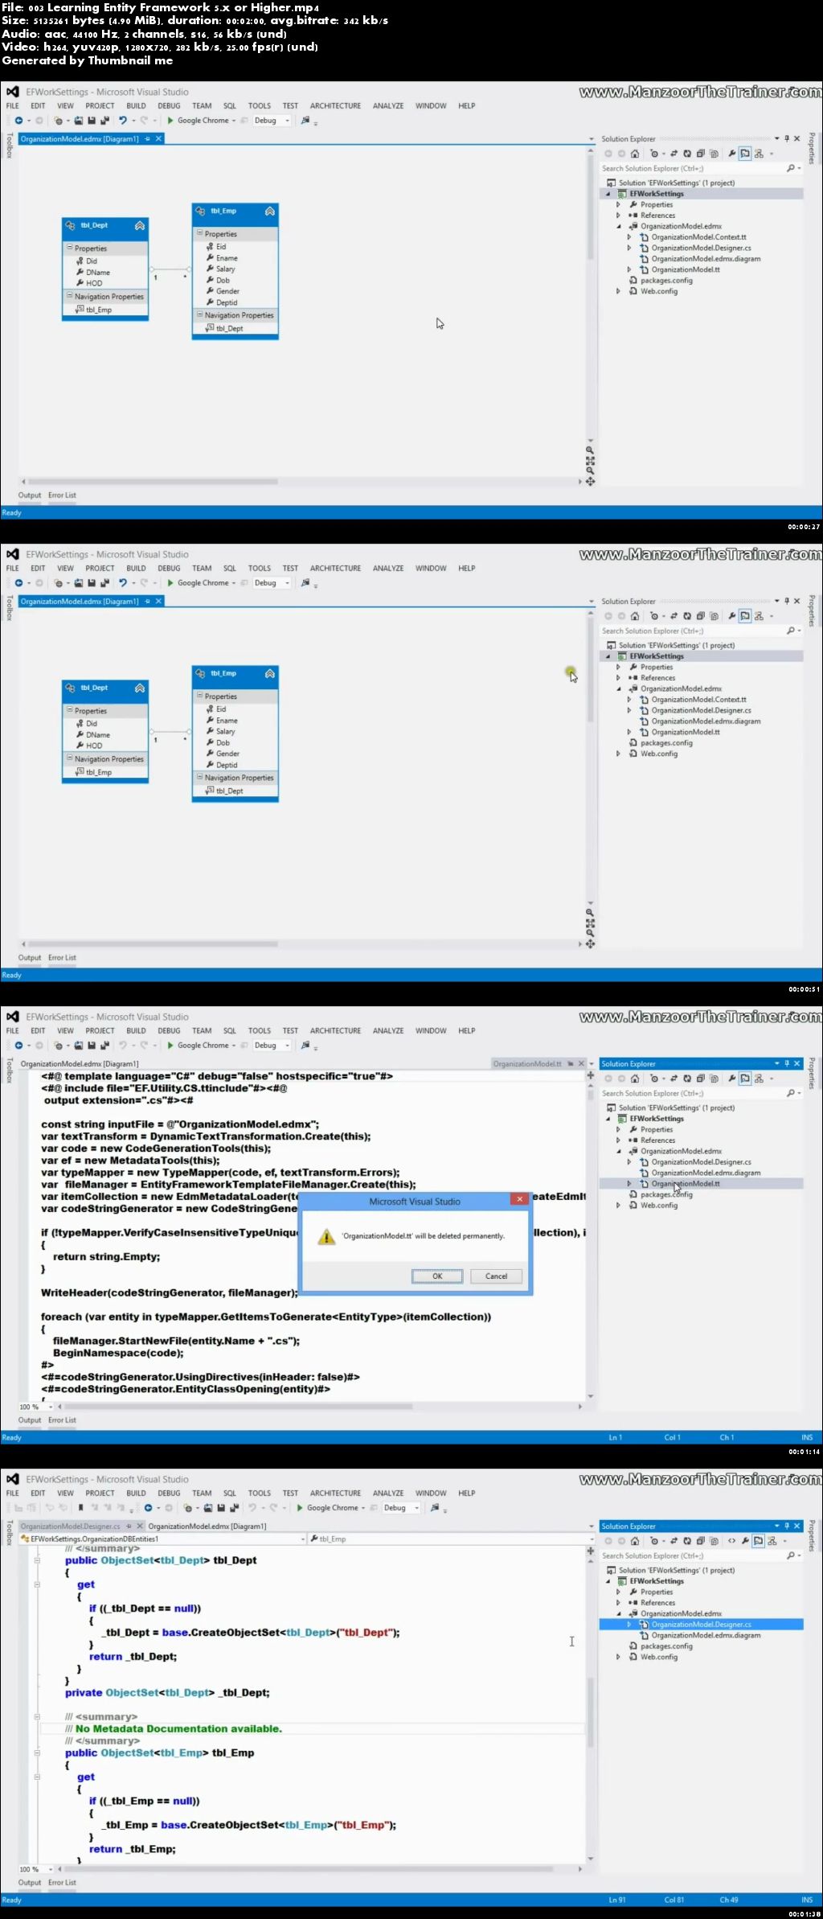The width and height of the screenshot is (823, 1919).
Task: Open Error List tab in 00:00:51 frame
Action: click(62, 958)
